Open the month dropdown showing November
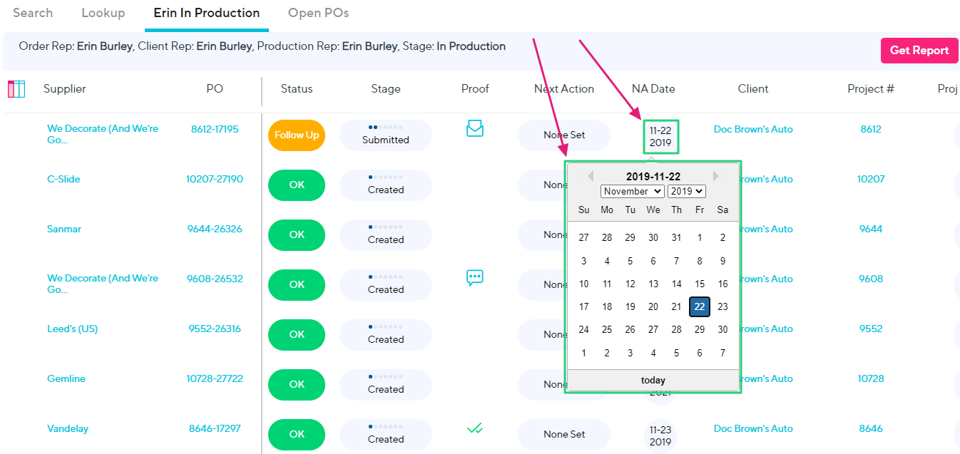The image size is (960, 454). [x=633, y=191]
